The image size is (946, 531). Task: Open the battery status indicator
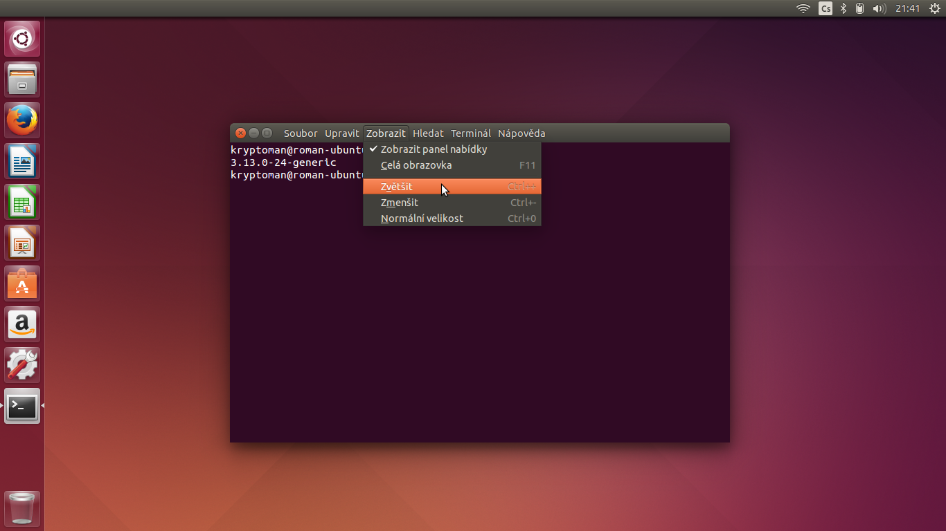[859, 8]
